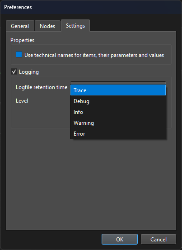
Task: Uncheck the Logging checkbox
Action: (14, 71)
